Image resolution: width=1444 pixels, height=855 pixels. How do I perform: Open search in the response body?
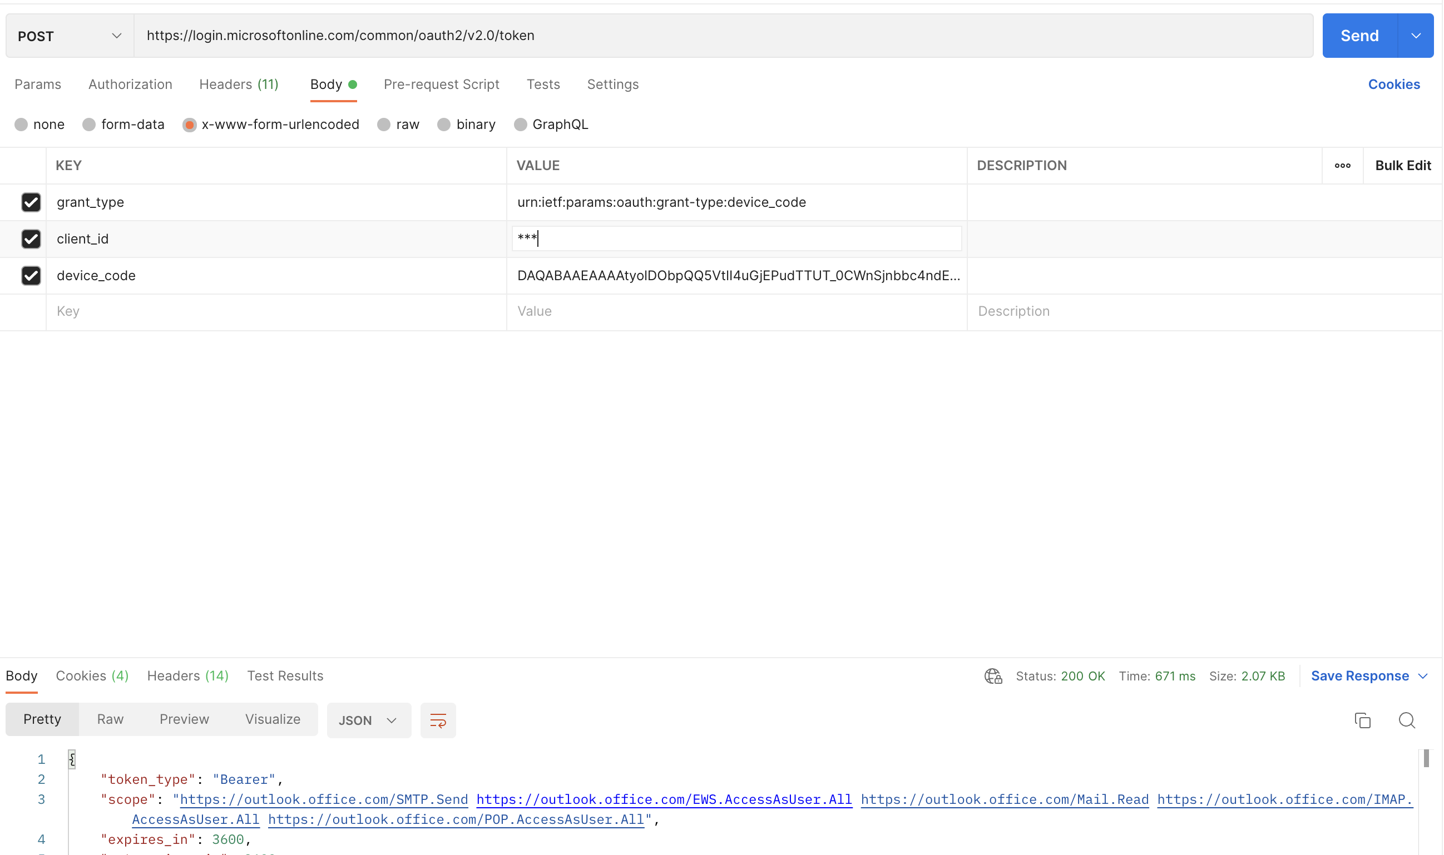[1407, 720]
